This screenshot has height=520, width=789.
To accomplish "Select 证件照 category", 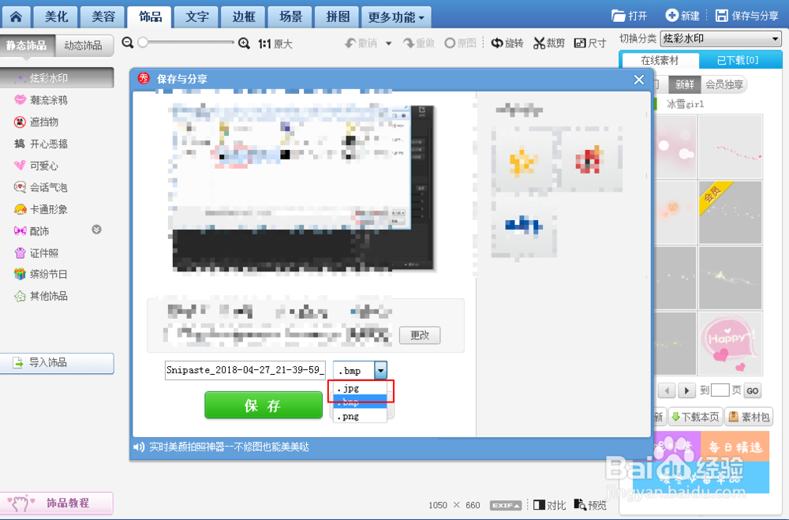I will click(x=36, y=253).
